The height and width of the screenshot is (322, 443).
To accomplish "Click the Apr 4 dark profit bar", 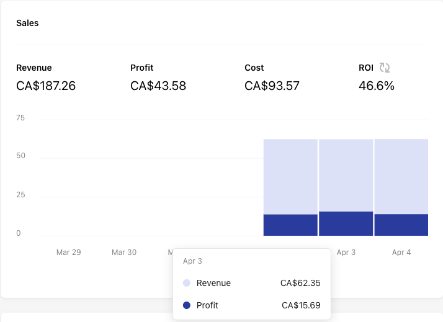I will [401, 225].
